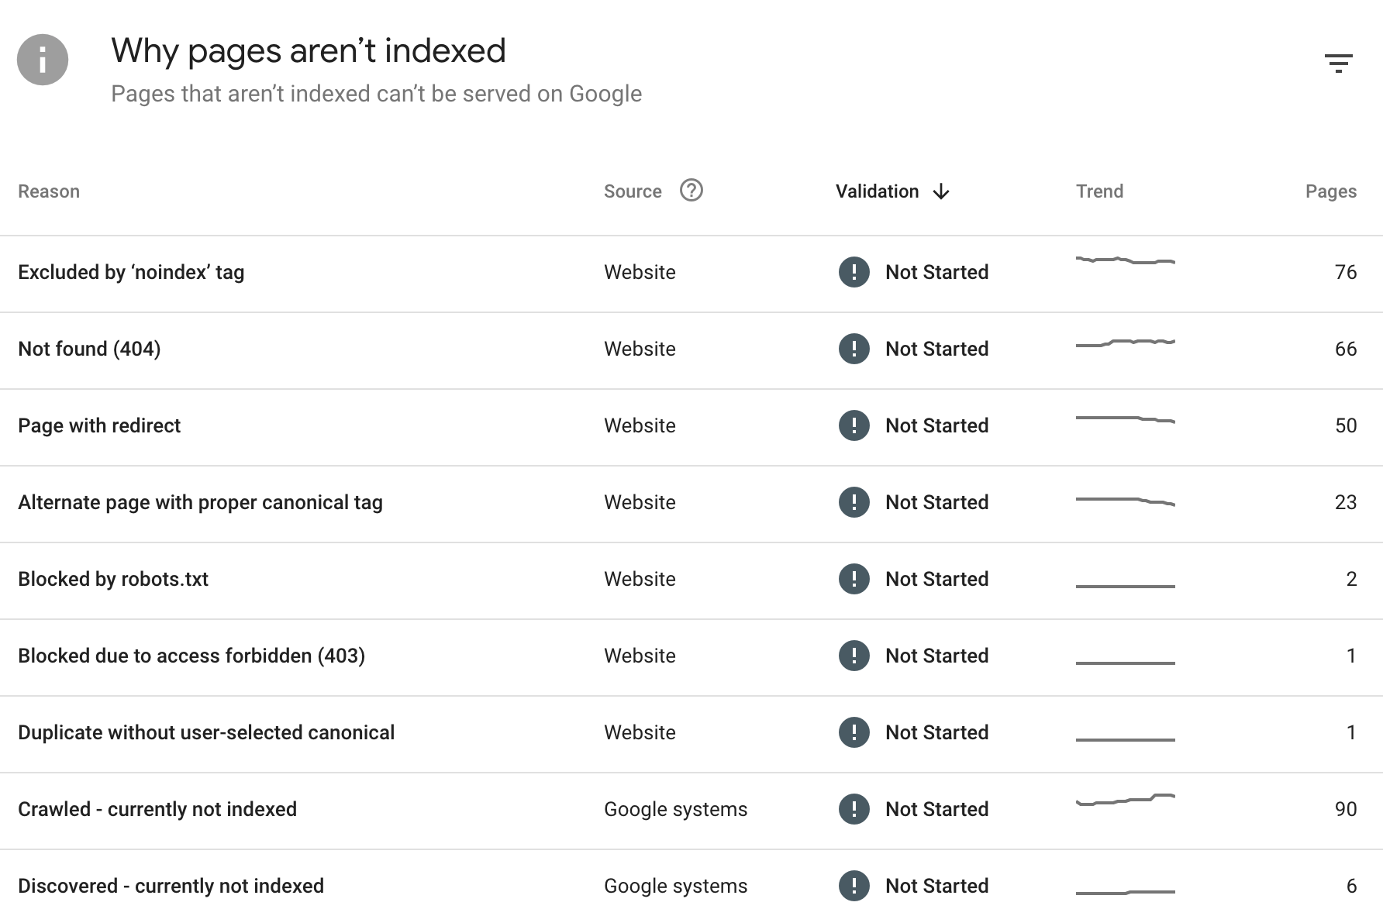The width and height of the screenshot is (1383, 916).
Task: Click the Not Started alert icon for 404 row
Action: pyautogui.click(x=854, y=349)
